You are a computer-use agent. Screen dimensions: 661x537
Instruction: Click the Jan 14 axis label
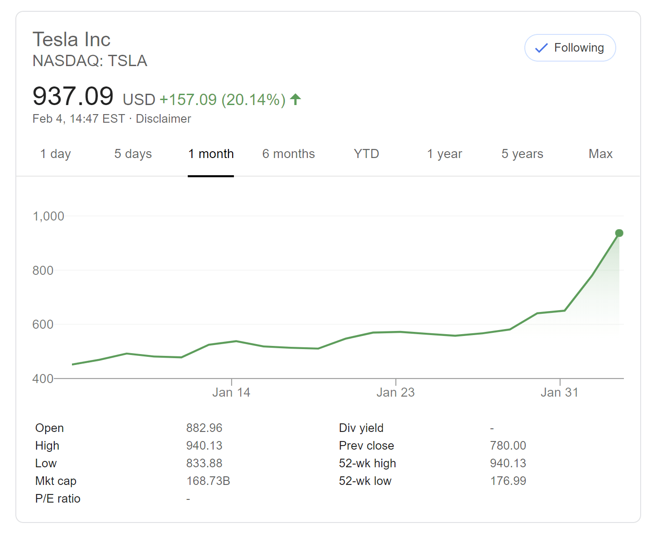click(x=231, y=393)
